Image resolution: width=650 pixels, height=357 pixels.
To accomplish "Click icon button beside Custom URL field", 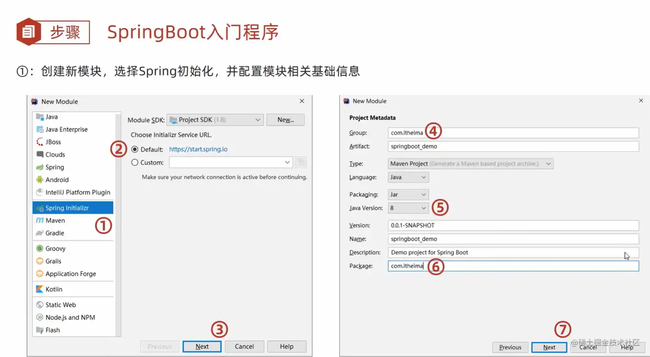I will [x=301, y=162].
